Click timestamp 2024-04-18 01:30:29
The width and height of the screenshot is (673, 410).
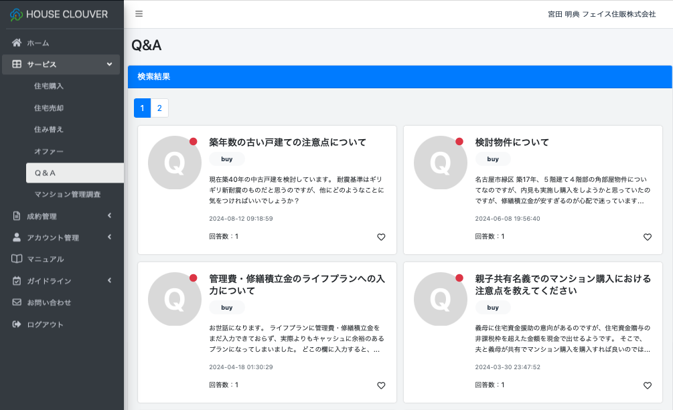pos(241,367)
